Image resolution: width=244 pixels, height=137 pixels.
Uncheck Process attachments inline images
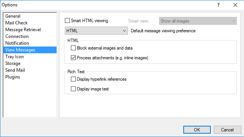[x=73, y=58]
